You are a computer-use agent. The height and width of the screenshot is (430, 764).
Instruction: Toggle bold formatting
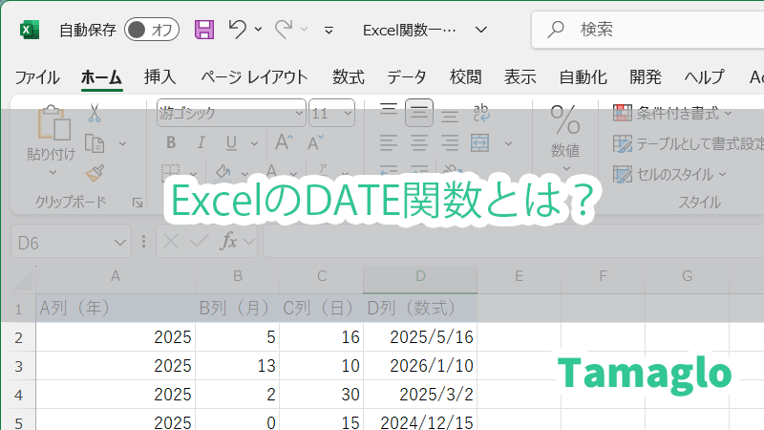click(171, 143)
